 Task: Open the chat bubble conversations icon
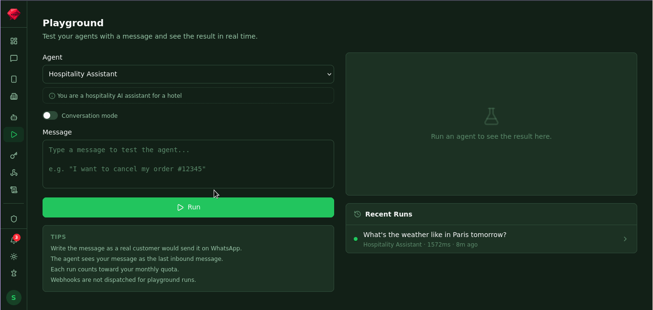(14, 58)
